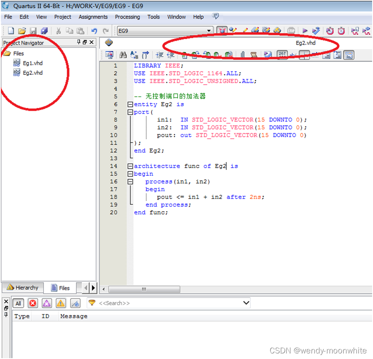
Task: Click the web feedback speech bubble icon
Action: coord(215,16)
